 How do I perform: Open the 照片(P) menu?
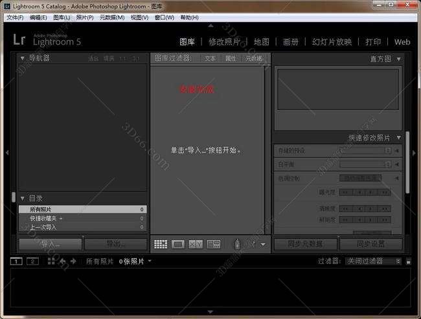(x=85, y=17)
